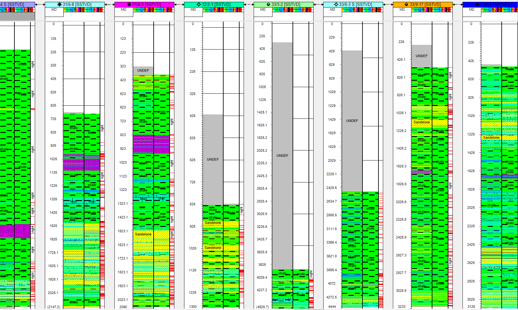518x310 pixels.
Task: Click the UNDEF interval in well 32/2-1
Action: pos(213,159)
